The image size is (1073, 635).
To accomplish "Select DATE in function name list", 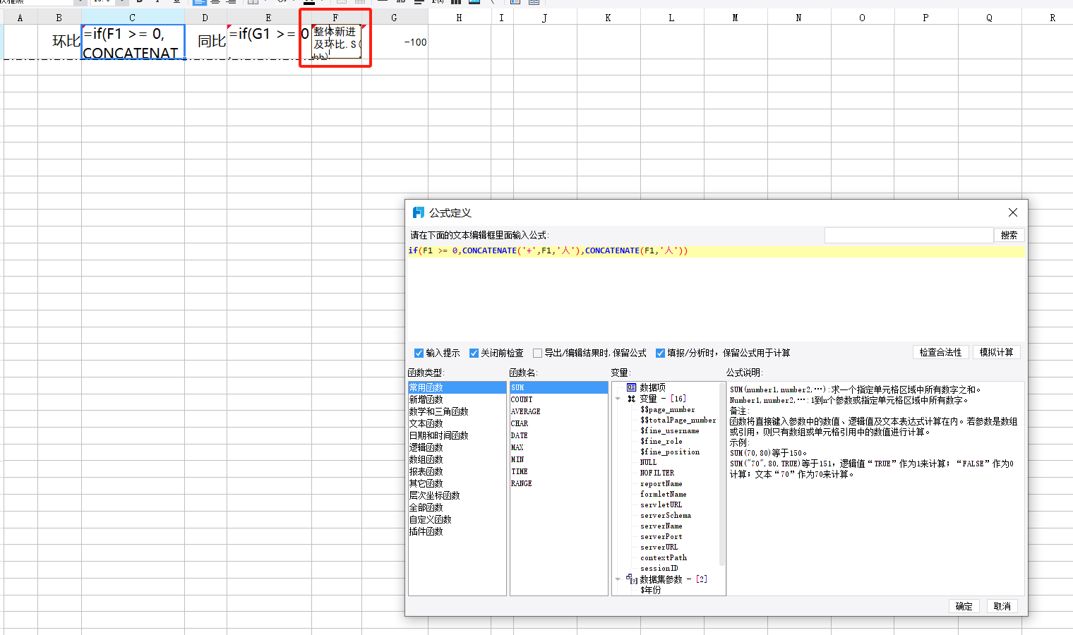I will pyautogui.click(x=520, y=435).
